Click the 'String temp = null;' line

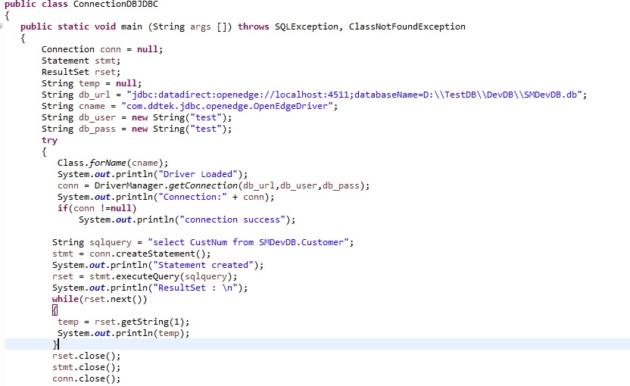coord(92,83)
